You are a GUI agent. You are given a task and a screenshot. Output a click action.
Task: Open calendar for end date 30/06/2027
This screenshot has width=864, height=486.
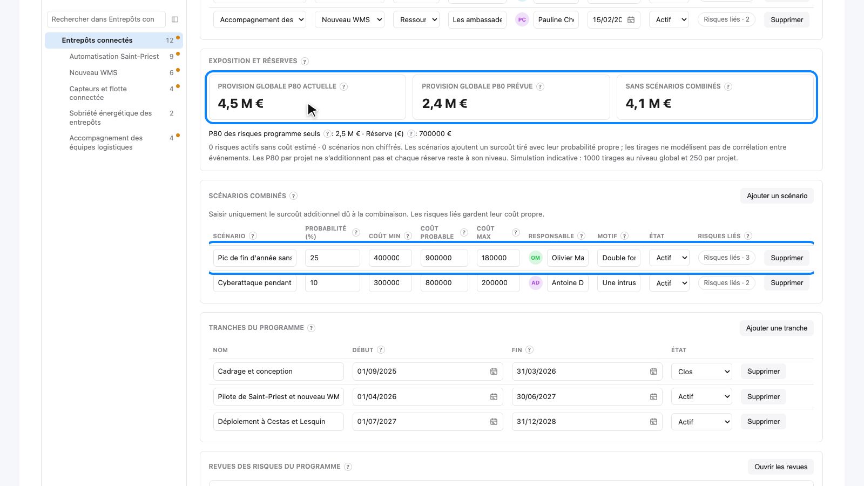(x=653, y=397)
